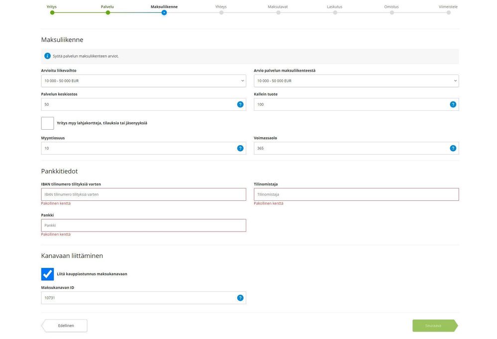Open help for Palvelun keskiostos field

(x=240, y=104)
